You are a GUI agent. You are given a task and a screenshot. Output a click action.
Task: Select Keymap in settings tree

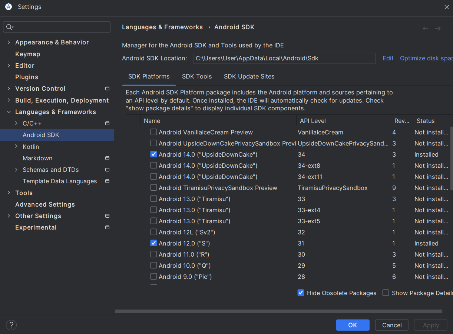[x=27, y=54]
